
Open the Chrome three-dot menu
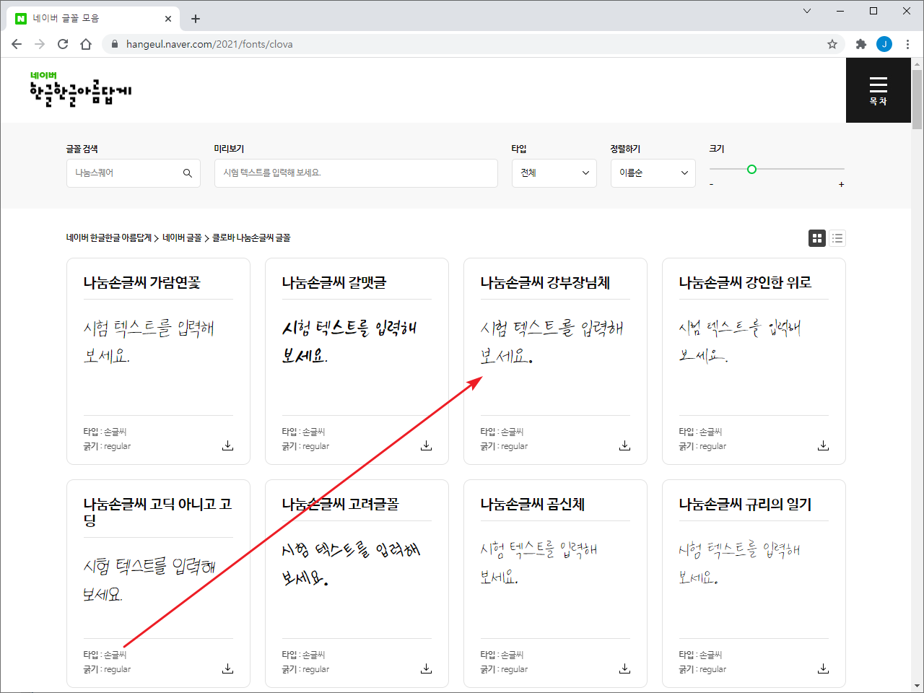coord(907,44)
